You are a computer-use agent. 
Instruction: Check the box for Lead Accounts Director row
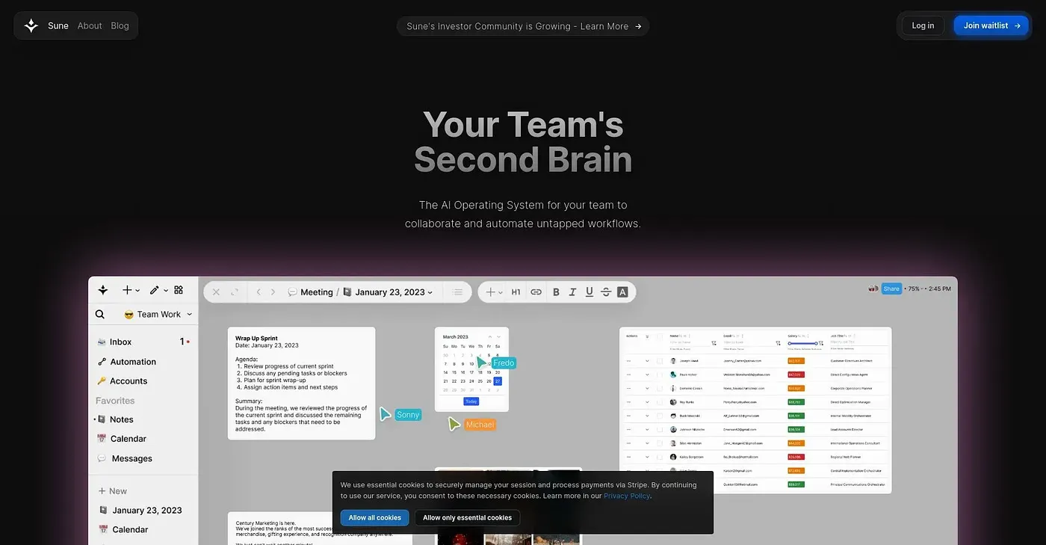(660, 430)
